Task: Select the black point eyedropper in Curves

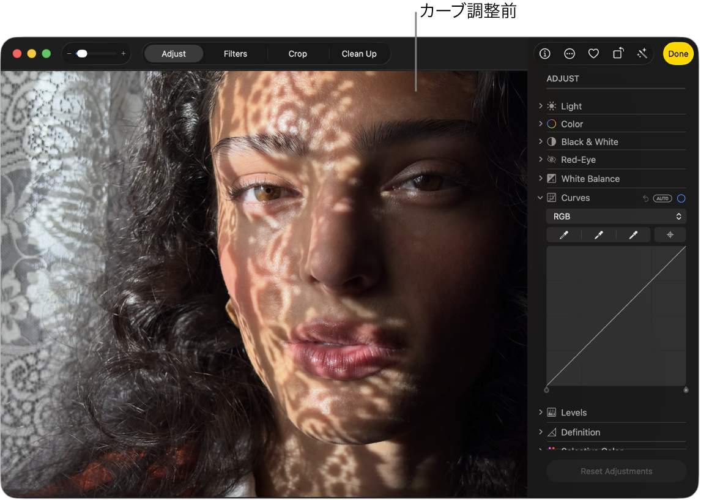Action: coord(564,235)
